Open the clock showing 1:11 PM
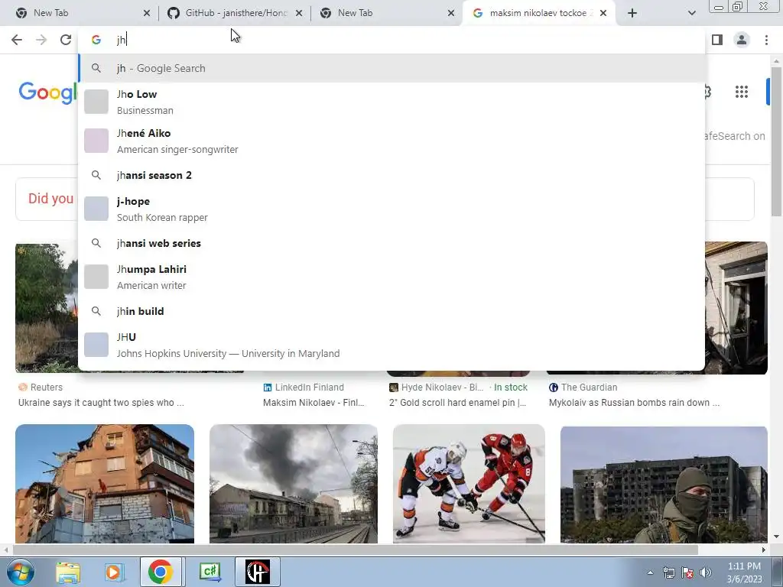 coord(744,572)
